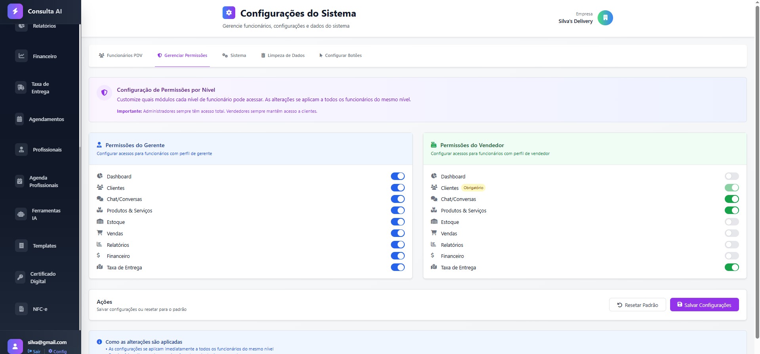
Task: Open the Templates sidebar icon
Action: (21, 246)
